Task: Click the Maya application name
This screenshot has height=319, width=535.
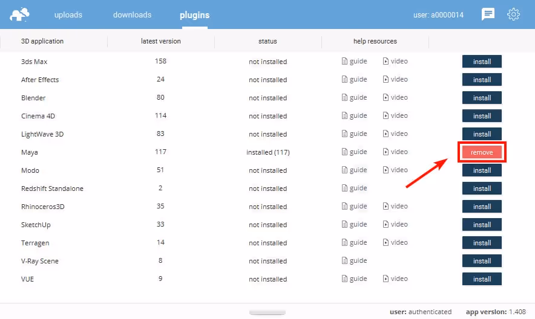Action: [29, 152]
